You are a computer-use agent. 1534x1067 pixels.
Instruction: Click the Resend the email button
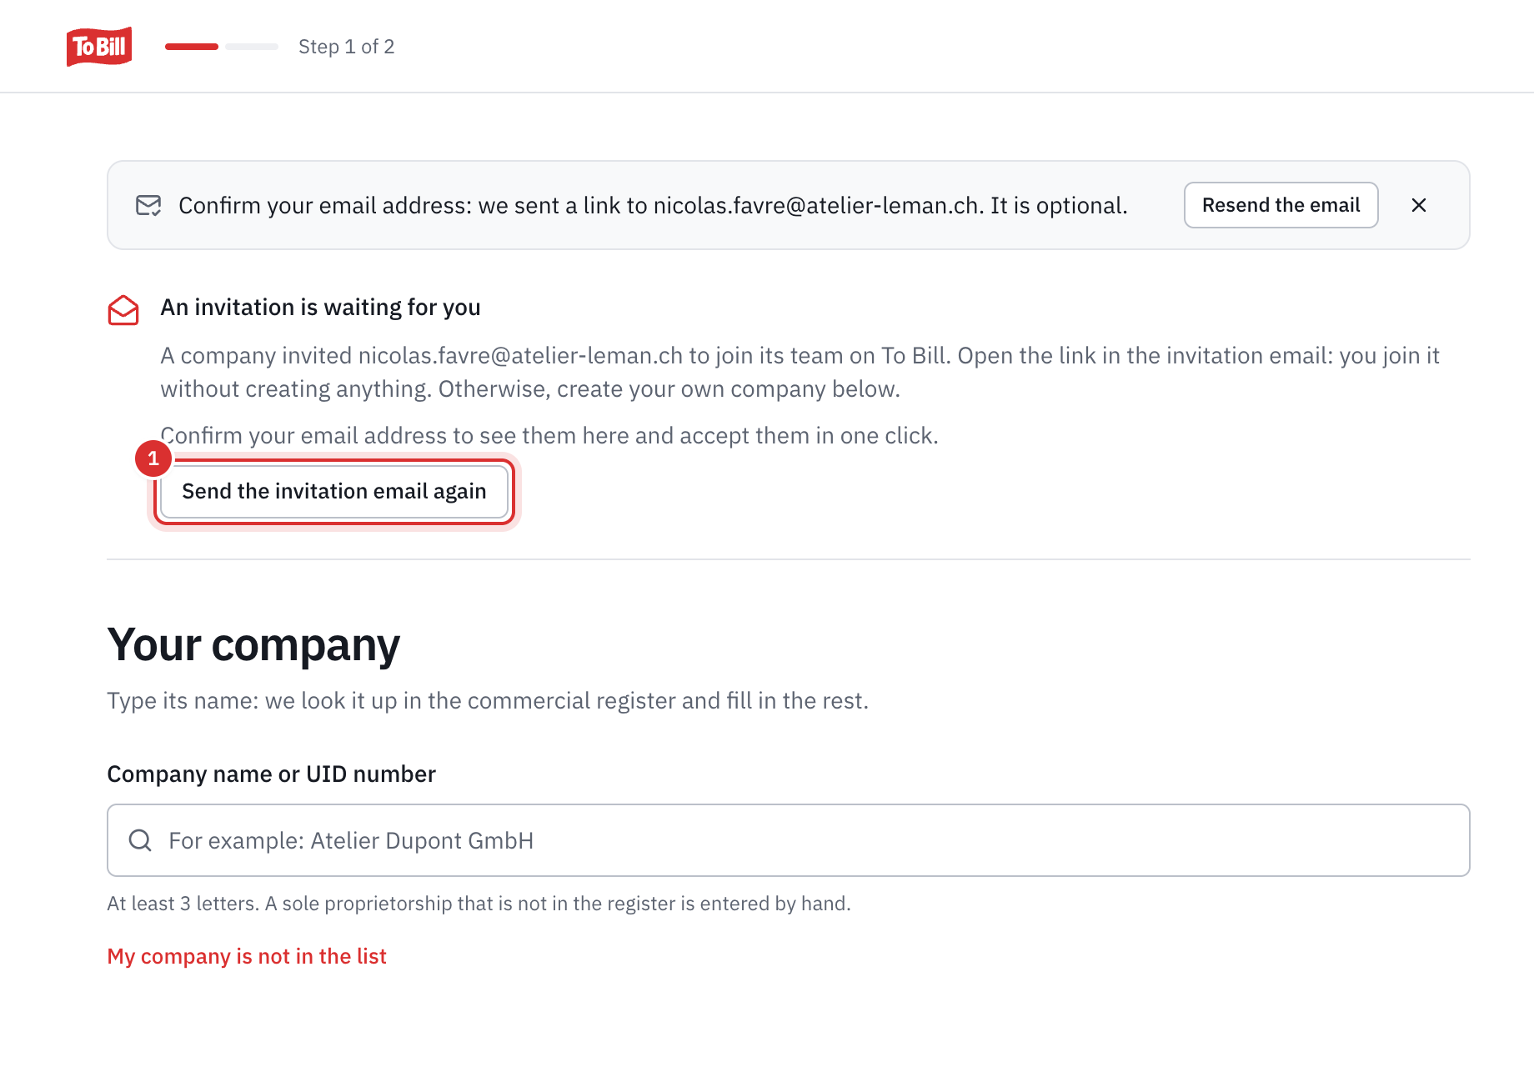coord(1281,205)
